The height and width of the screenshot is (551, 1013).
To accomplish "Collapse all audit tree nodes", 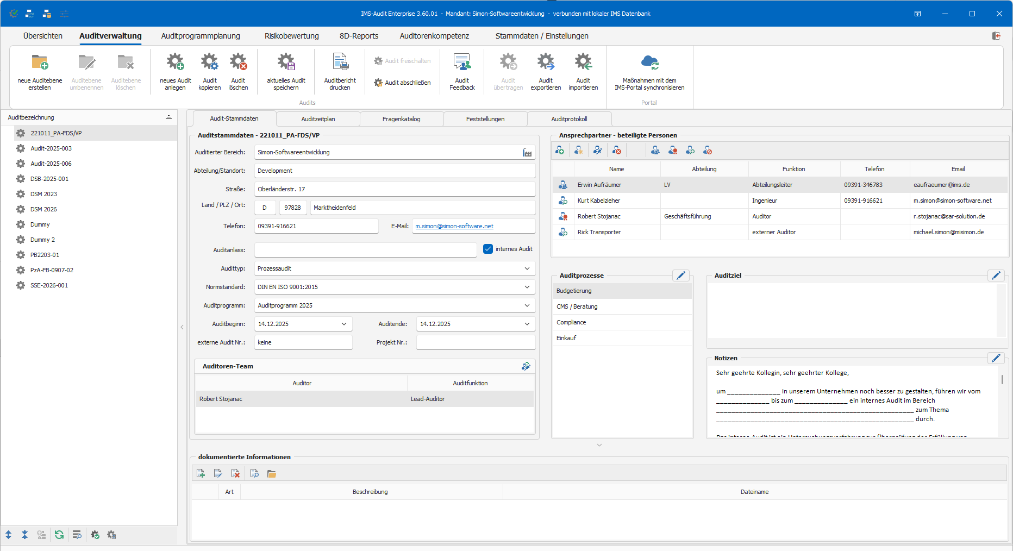I will [24, 535].
